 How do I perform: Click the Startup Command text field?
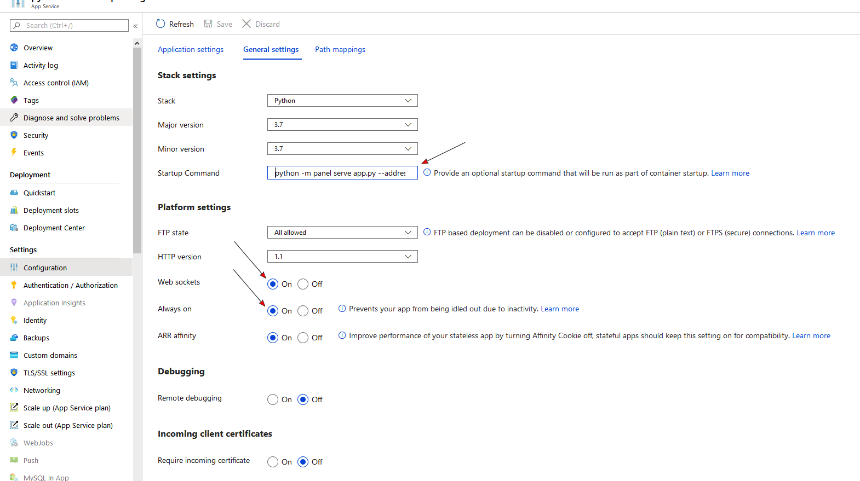point(342,173)
